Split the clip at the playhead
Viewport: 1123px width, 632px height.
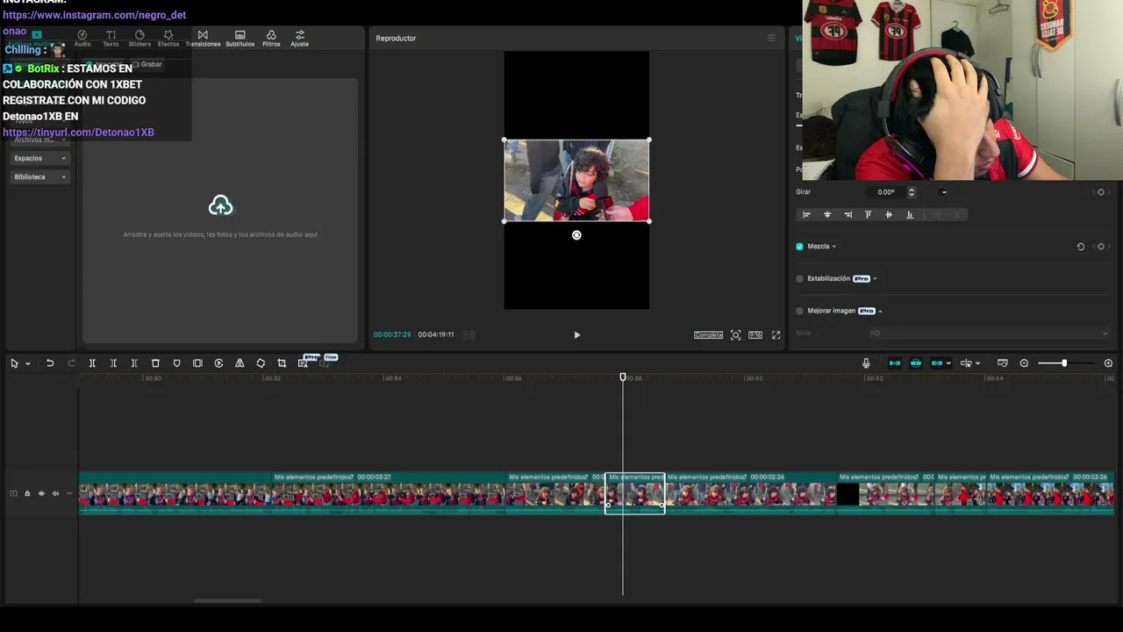pyautogui.click(x=92, y=363)
